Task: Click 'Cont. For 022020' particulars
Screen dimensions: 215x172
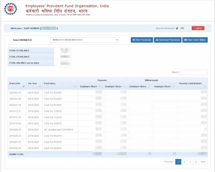Action: coord(53,99)
